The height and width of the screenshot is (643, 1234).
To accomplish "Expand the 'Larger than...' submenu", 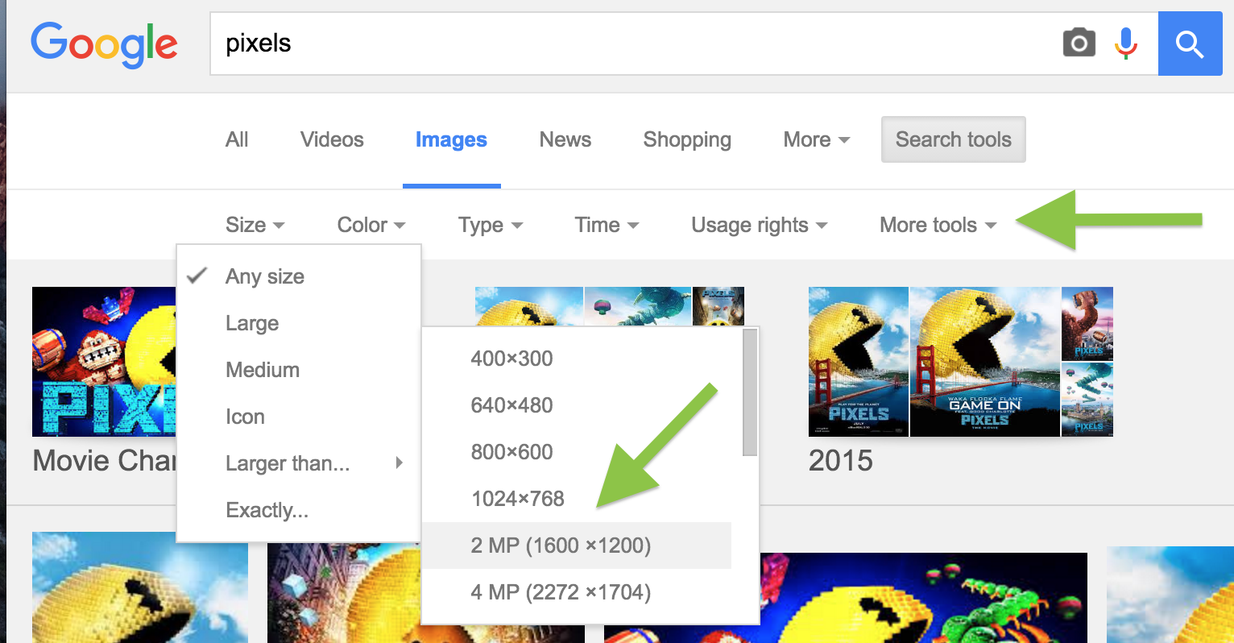I will coord(299,463).
